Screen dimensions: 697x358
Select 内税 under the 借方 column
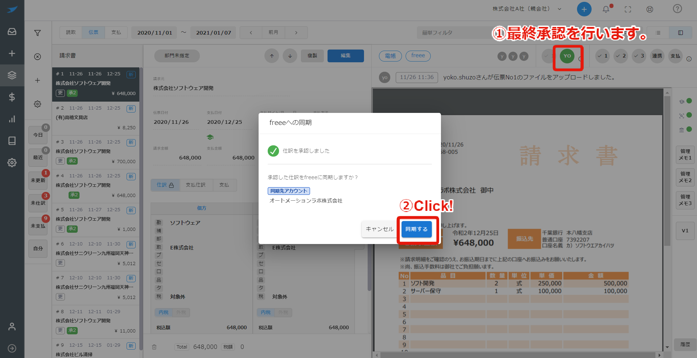click(163, 312)
